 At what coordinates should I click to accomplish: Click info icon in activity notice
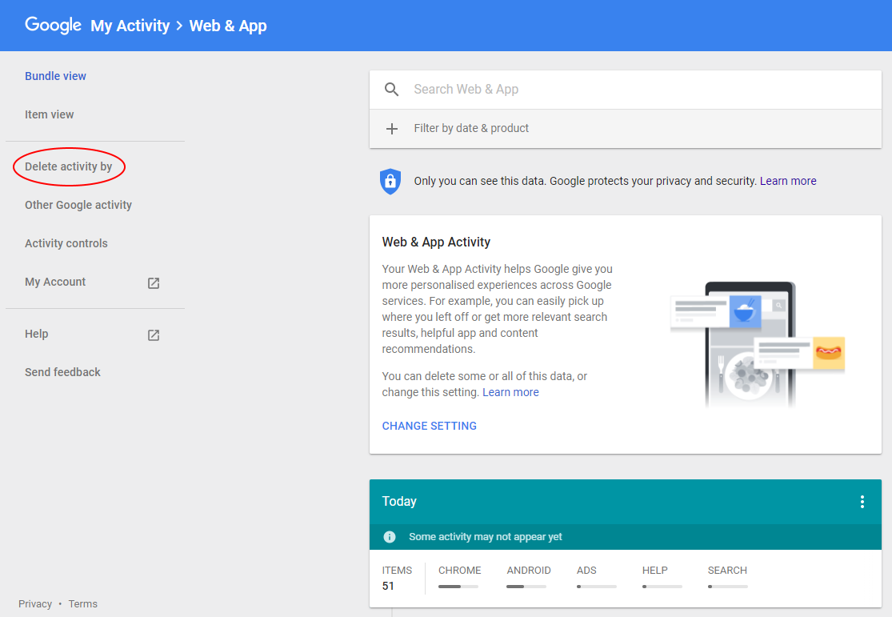[x=390, y=537]
